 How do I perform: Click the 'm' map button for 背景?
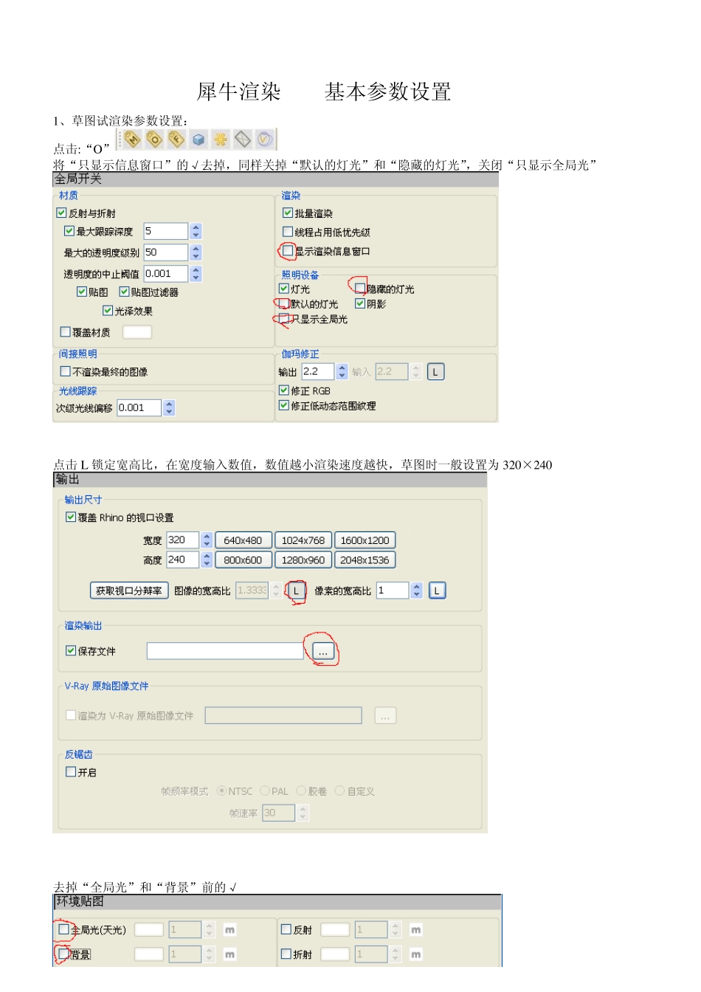click(x=229, y=954)
